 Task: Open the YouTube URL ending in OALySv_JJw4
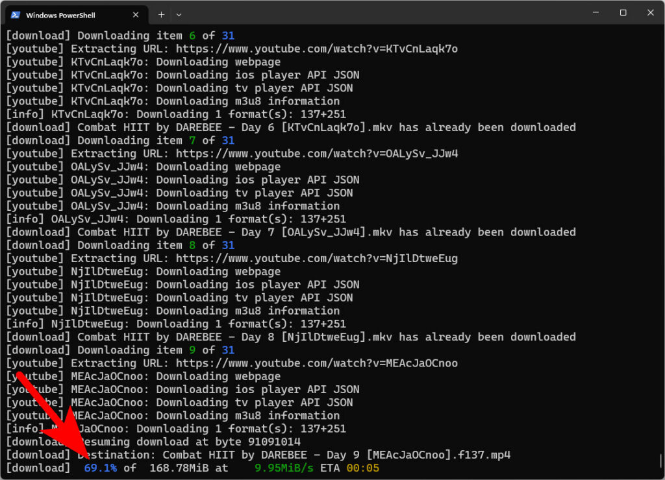tap(317, 154)
